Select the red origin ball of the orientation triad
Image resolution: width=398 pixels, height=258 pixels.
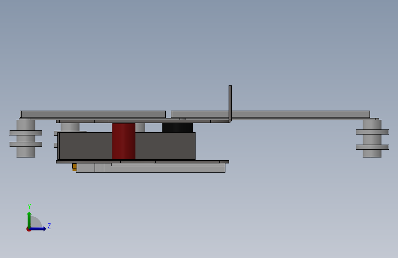point(28,229)
